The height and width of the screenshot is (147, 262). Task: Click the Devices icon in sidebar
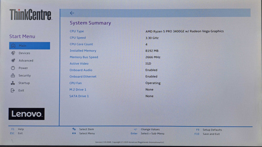click(x=13, y=53)
